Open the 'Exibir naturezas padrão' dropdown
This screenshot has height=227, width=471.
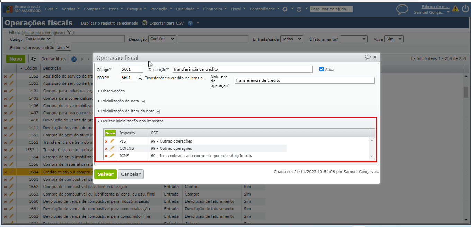(64, 47)
